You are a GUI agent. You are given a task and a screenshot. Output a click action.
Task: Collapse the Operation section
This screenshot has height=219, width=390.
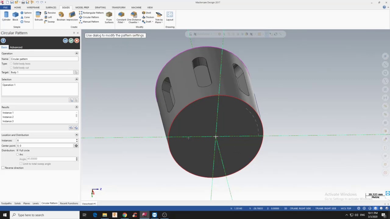[76, 54]
